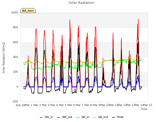Click the Mar 15 x-axis label
163x122 pixels.
pos(148,105)
